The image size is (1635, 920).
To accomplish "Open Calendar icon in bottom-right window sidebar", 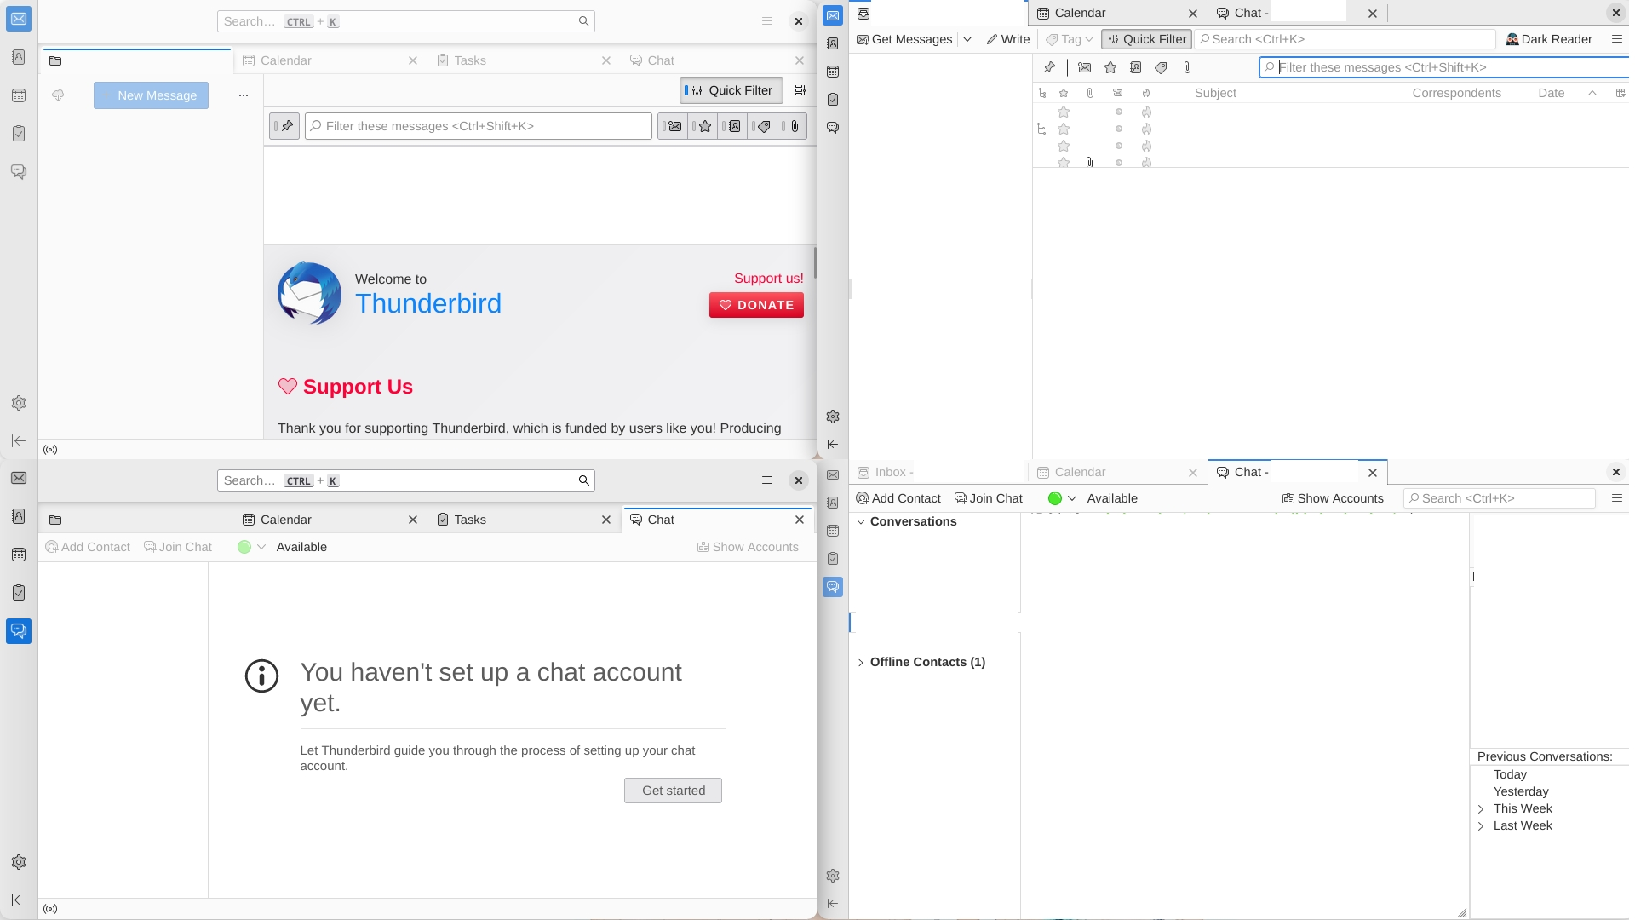I will 833,531.
